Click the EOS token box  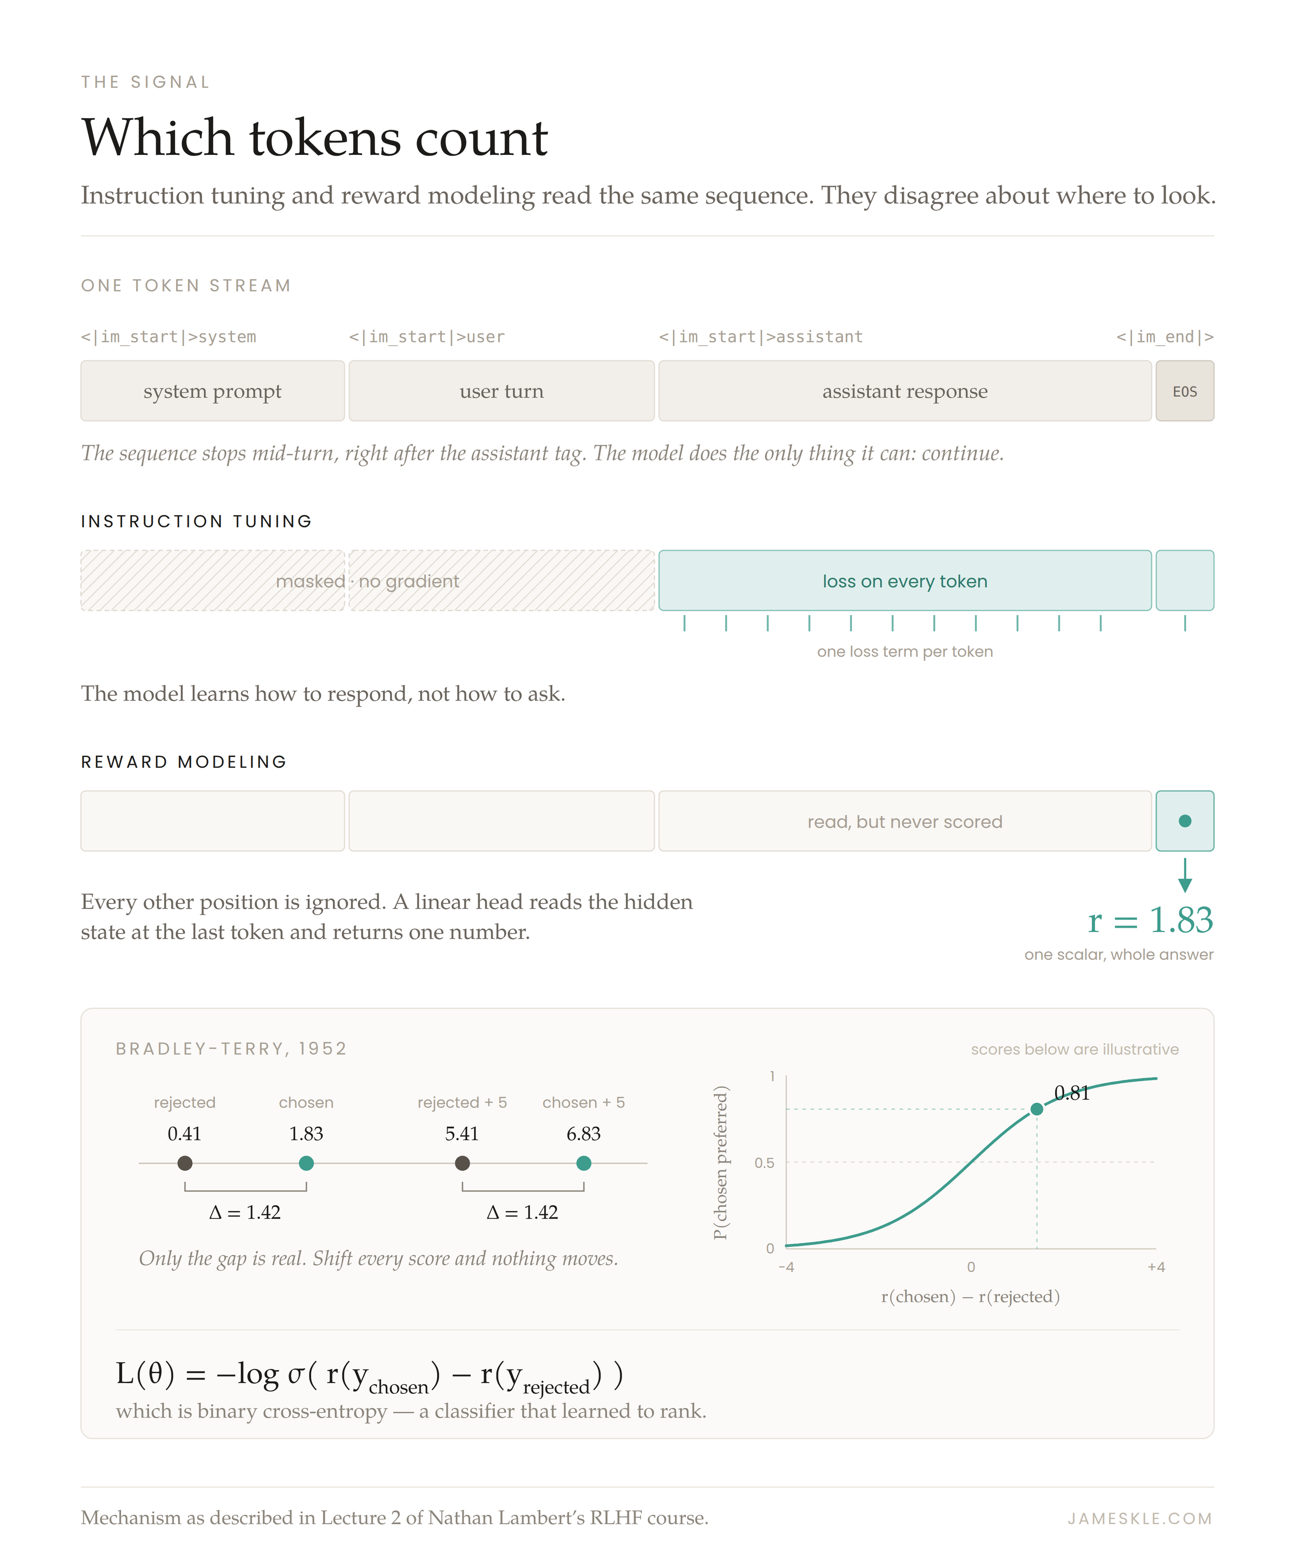point(1185,391)
